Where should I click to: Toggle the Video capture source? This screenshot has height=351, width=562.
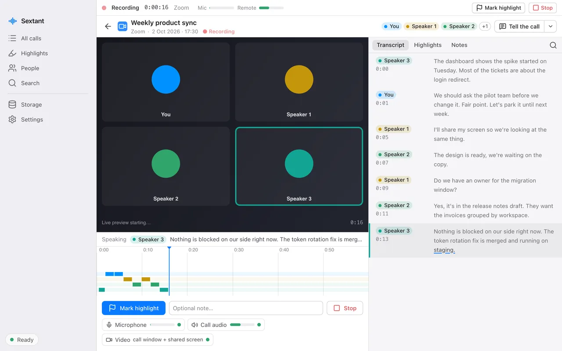point(158,340)
